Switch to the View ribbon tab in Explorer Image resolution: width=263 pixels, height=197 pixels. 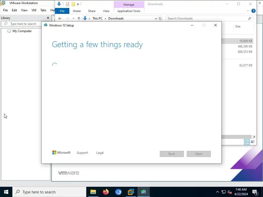pos(106,11)
